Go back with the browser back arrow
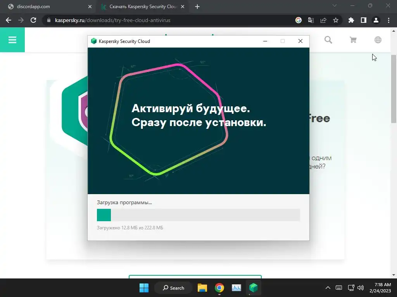This screenshot has height=297, width=397. coord(9,20)
